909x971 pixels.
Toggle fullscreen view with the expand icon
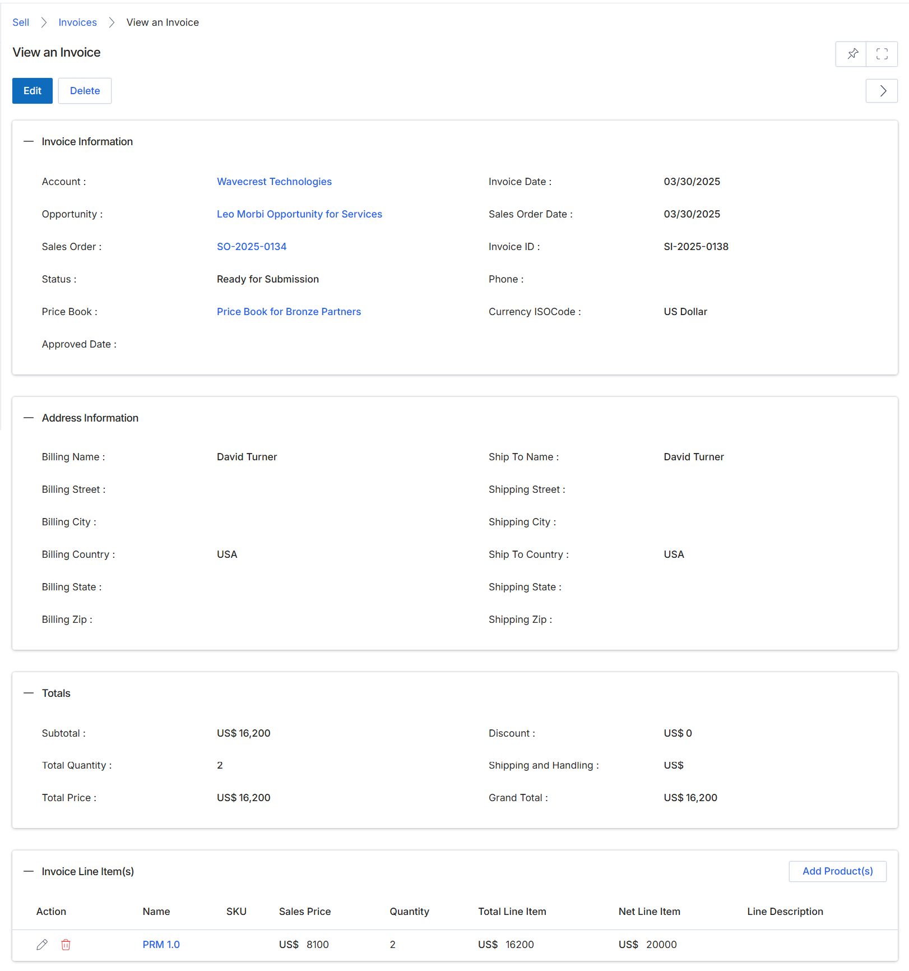coord(882,54)
